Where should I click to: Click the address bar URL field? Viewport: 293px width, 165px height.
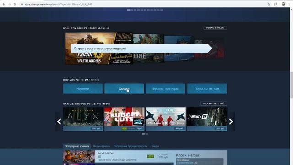coord(142,4)
